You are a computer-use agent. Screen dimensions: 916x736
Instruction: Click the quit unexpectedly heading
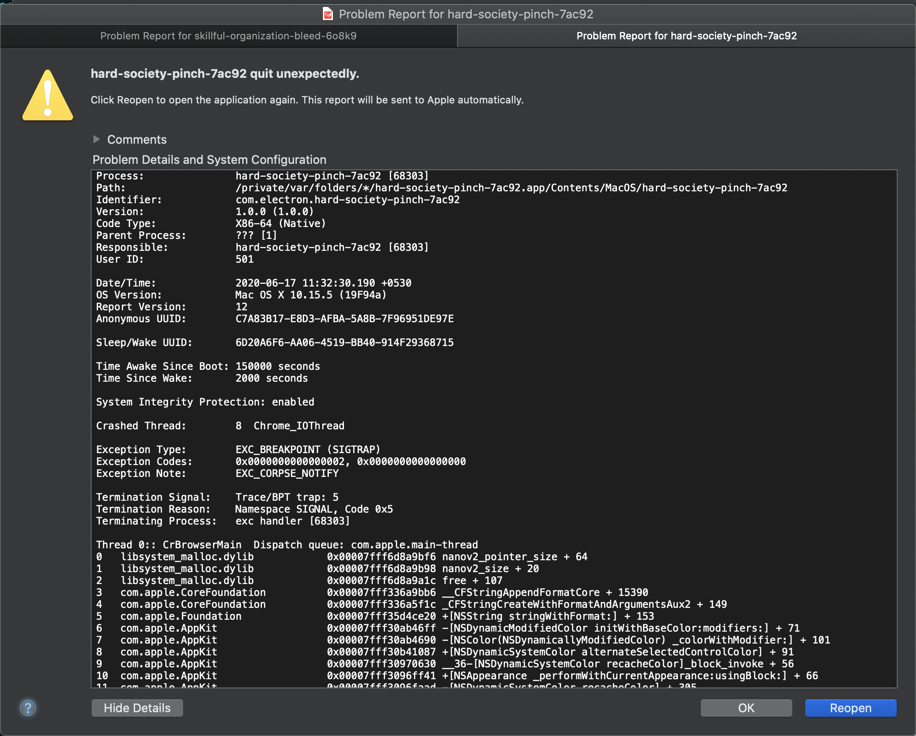(225, 73)
